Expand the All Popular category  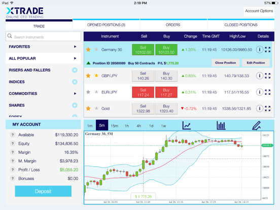75,58
